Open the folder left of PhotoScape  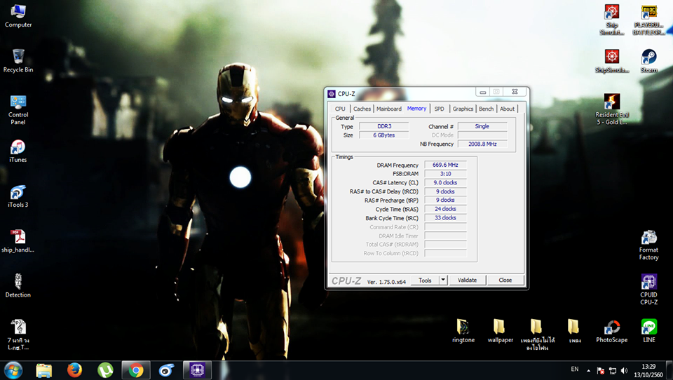point(574,331)
